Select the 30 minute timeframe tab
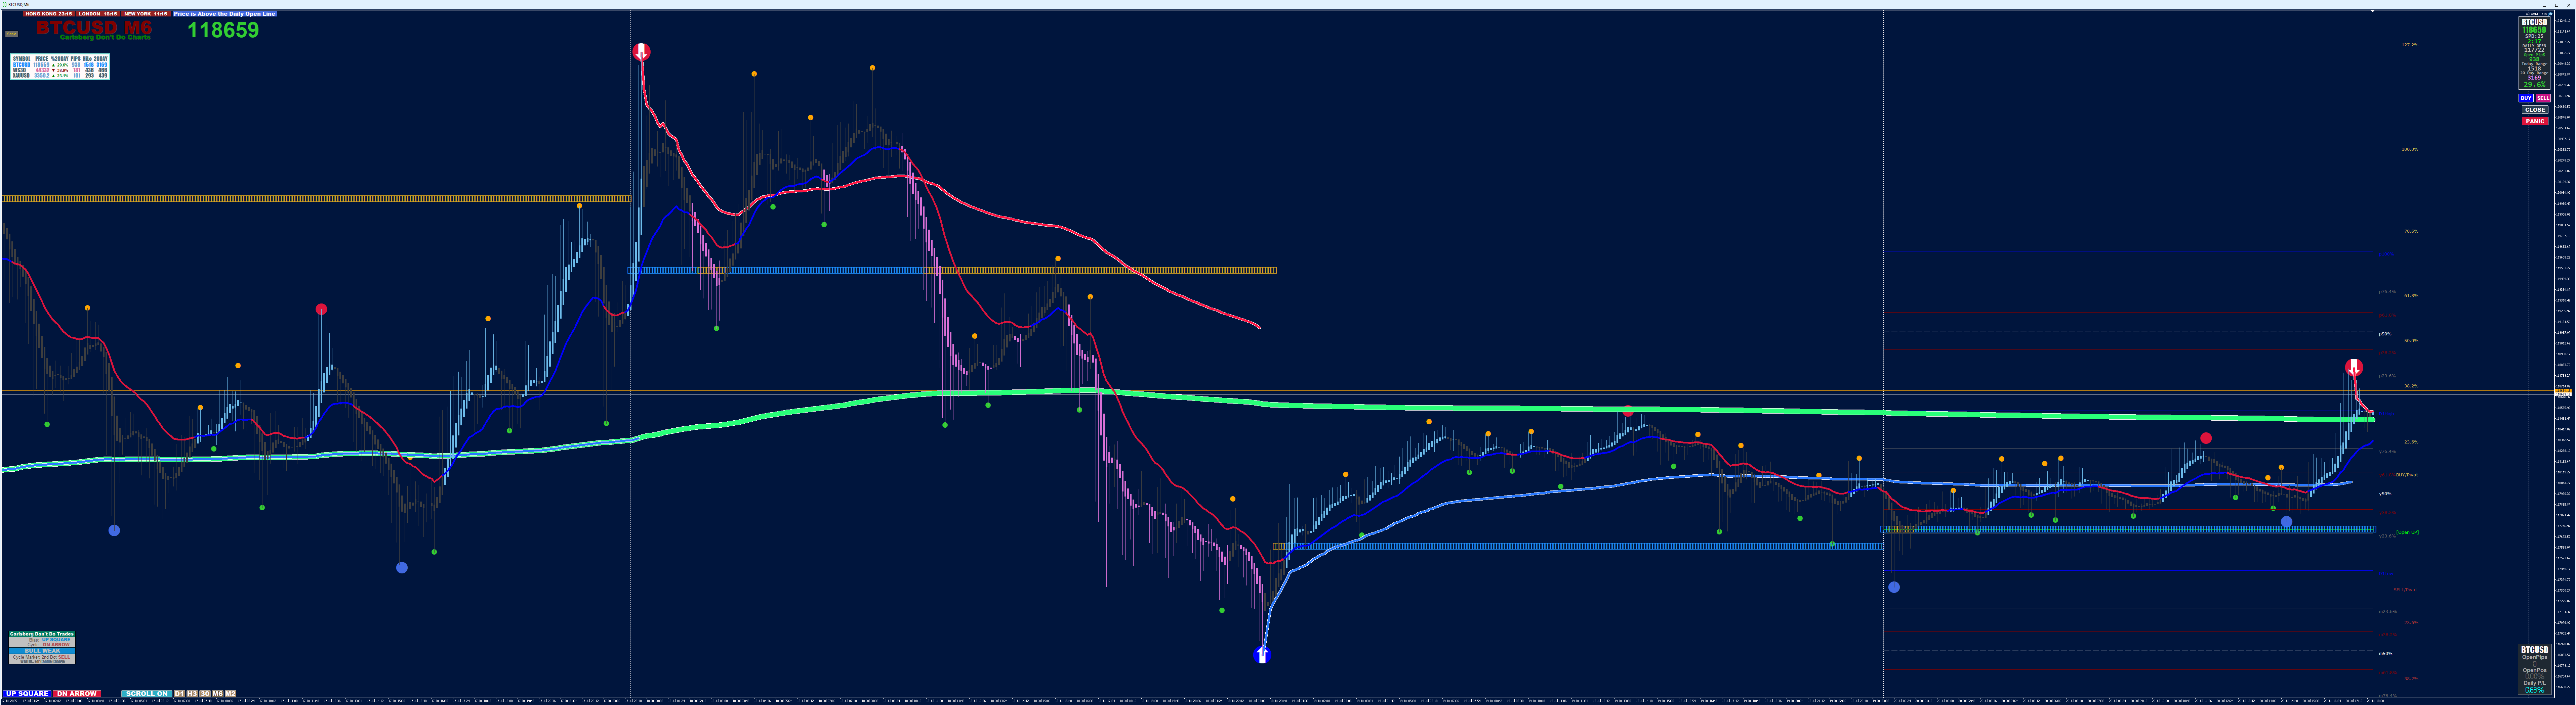2576x705 pixels. click(x=205, y=693)
